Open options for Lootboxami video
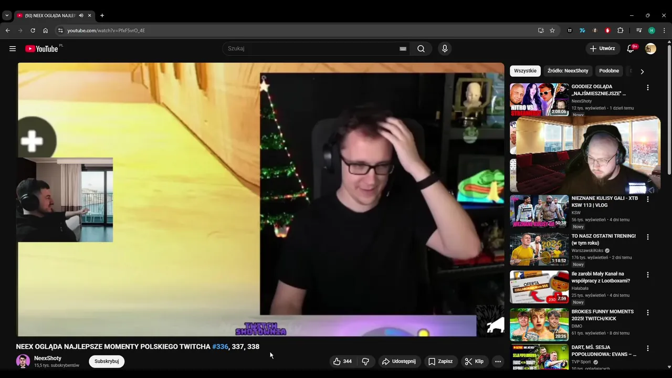The height and width of the screenshot is (378, 672). pyautogui.click(x=647, y=275)
